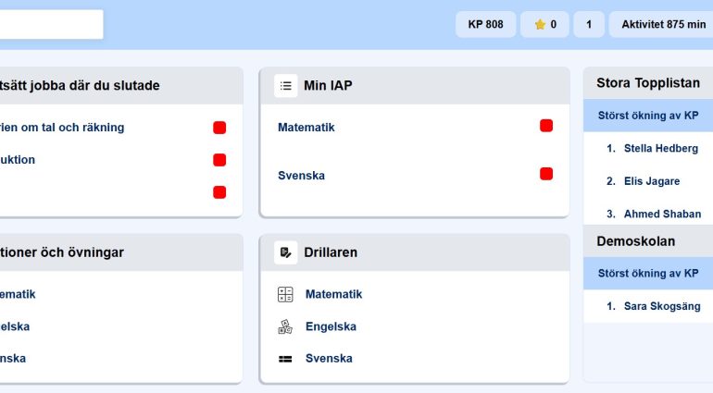713x393 pixels.
Task: Click the Aktivitet 875 min badge
Action: point(662,25)
